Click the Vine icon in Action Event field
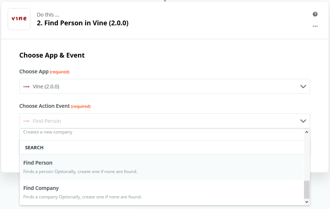The width and height of the screenshot is (330, 209). point(26,121)
